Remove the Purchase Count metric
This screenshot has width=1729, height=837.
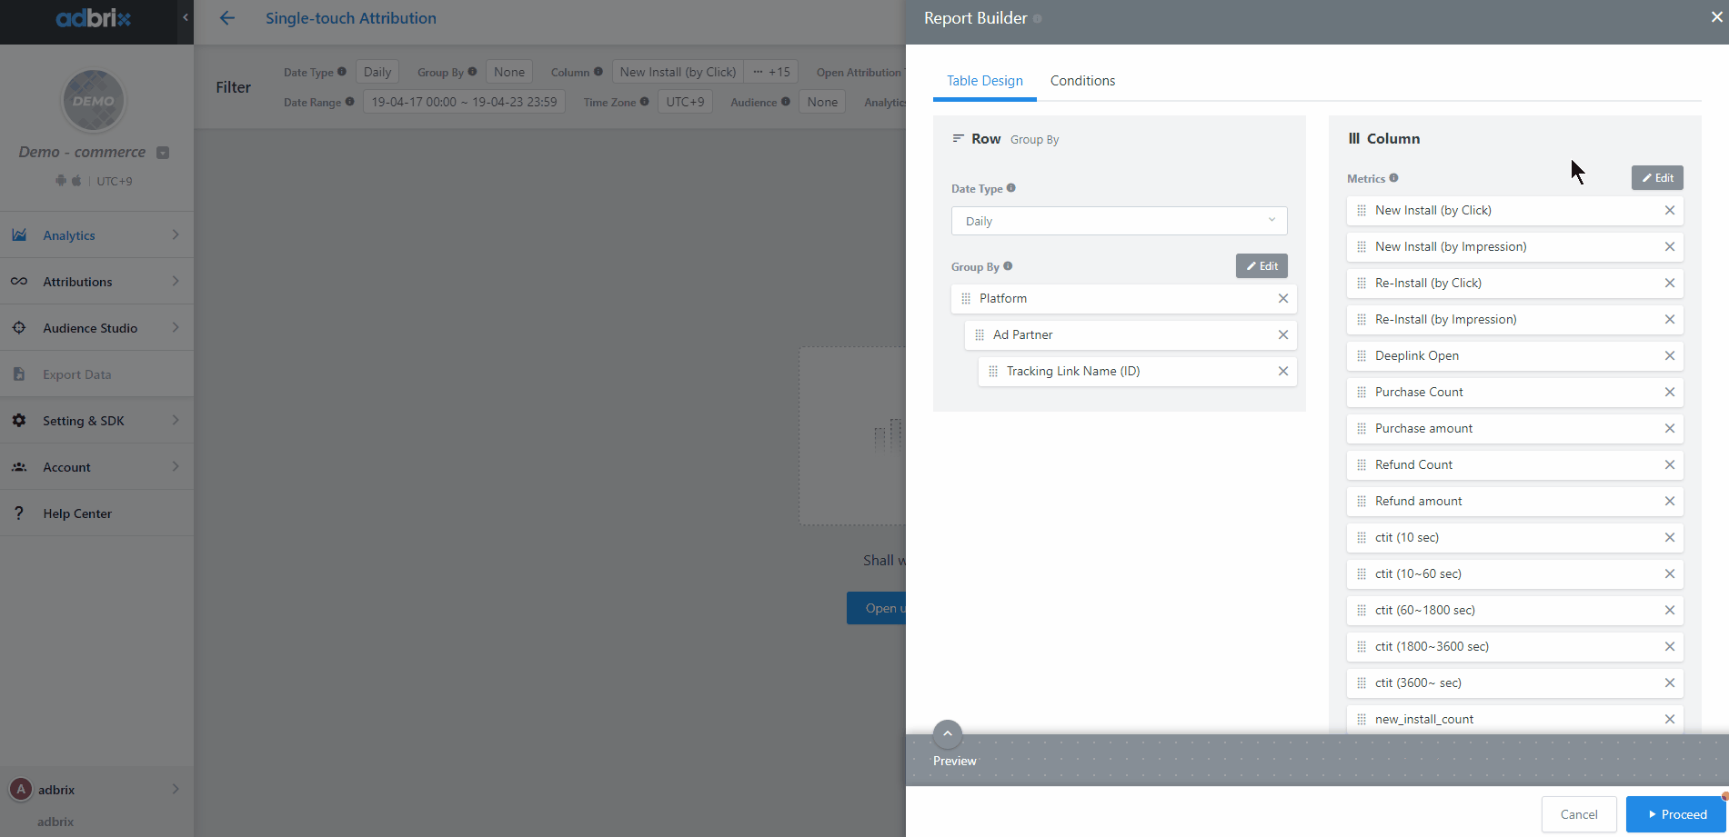tap(1669, 392)
